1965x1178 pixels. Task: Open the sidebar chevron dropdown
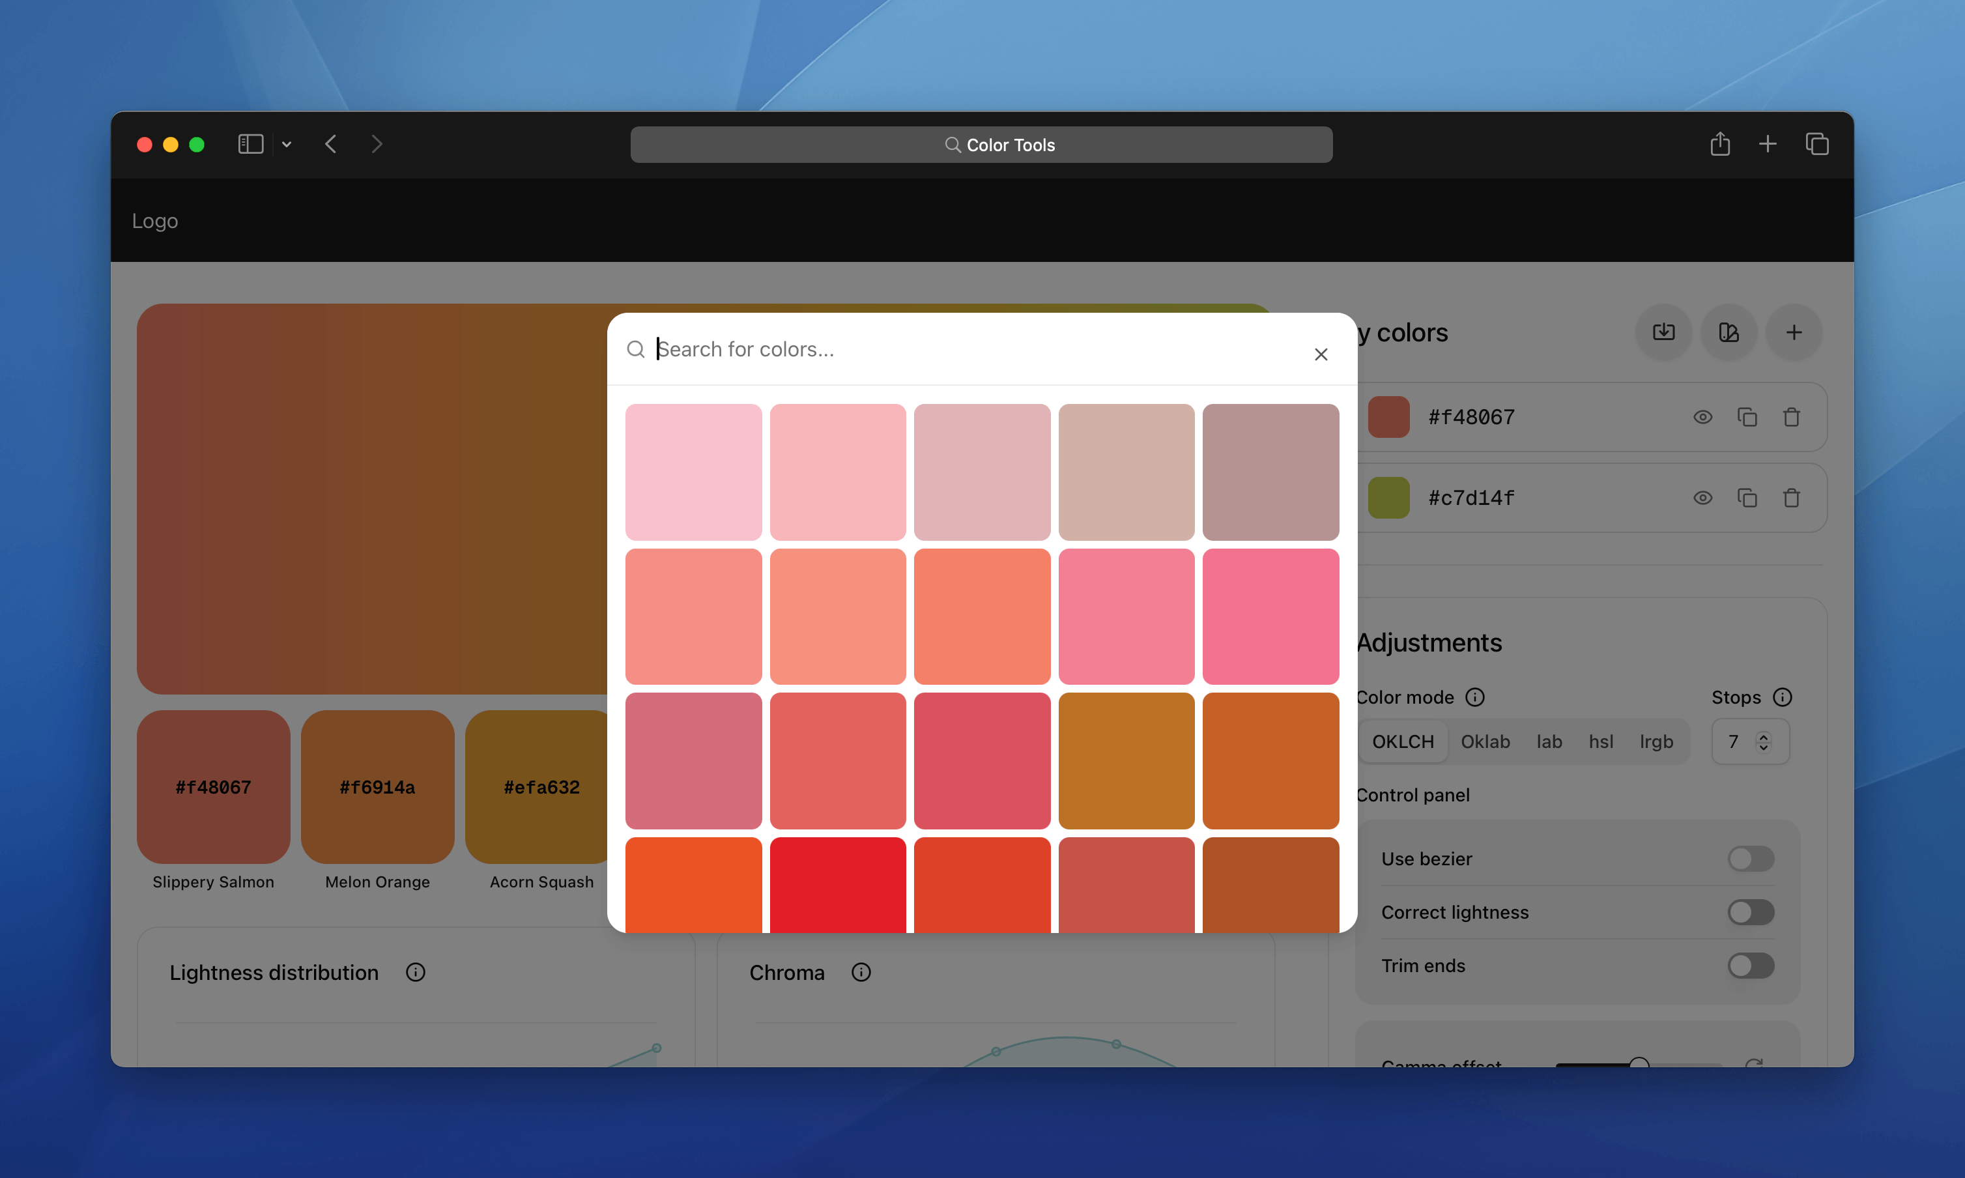pos(287,144)
